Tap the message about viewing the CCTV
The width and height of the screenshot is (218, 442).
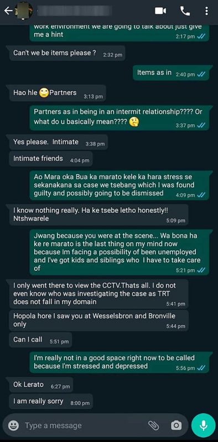point(99,294)
